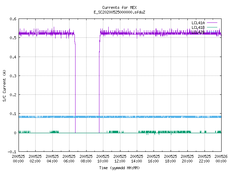Click the y-axis value -0.1
The height and width of the screenshot is (171, 228).
tap(12, 152)
